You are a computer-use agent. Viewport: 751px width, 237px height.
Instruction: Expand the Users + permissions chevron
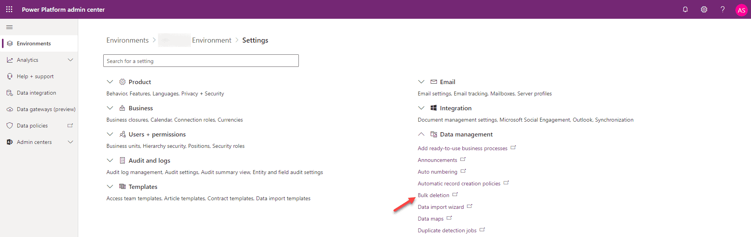click(110, 134)
